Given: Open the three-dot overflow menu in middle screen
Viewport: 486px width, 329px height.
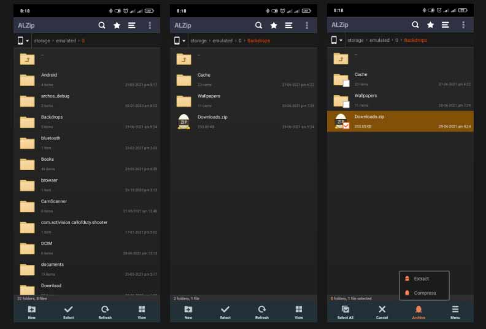Looking at the screenshot, I should [x=307, y=25].
